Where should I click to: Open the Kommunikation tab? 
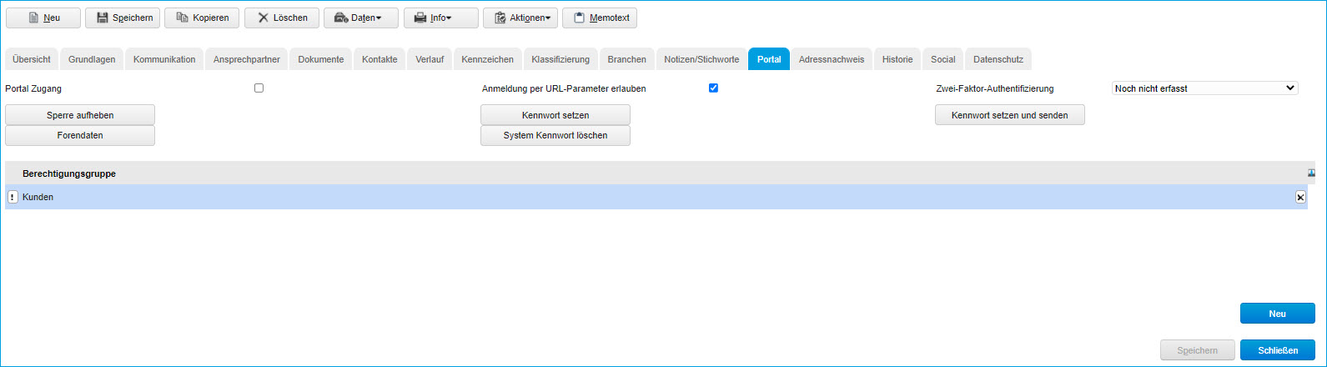coord(164,59)
